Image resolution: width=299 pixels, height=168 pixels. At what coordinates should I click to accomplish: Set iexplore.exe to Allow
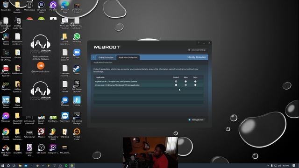pyautogui.click(x=185, y=82)
